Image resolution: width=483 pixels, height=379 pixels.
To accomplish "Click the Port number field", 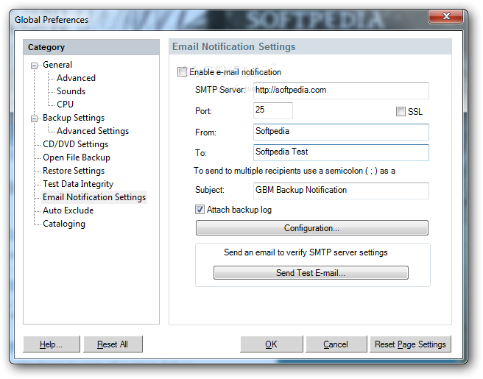I will click(273, 110).
